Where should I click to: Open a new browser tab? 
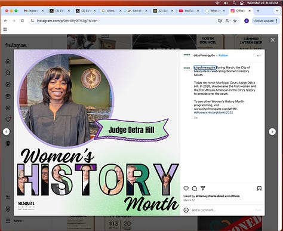coord(258,11)
